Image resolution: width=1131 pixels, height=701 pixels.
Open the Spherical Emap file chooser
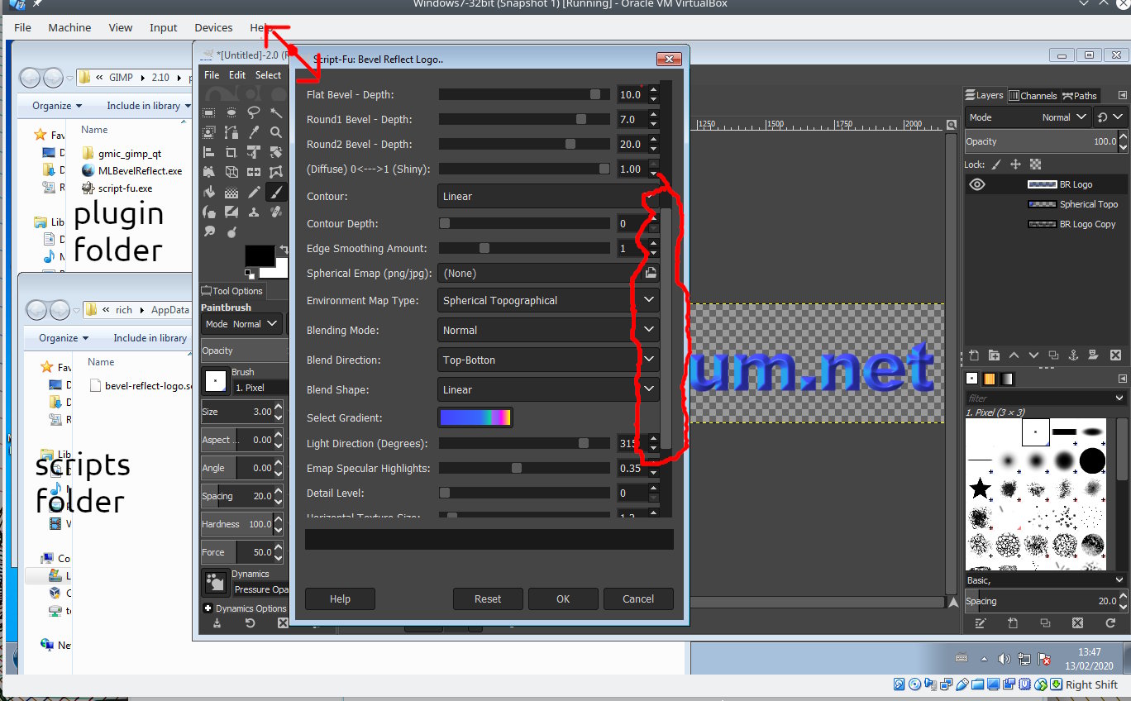coord(651,273)
